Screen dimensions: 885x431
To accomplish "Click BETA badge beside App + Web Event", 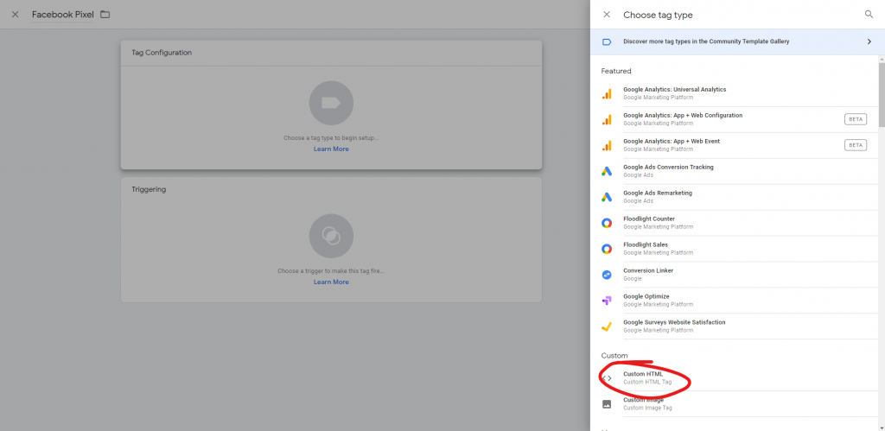I will click(x=856, y=145).
